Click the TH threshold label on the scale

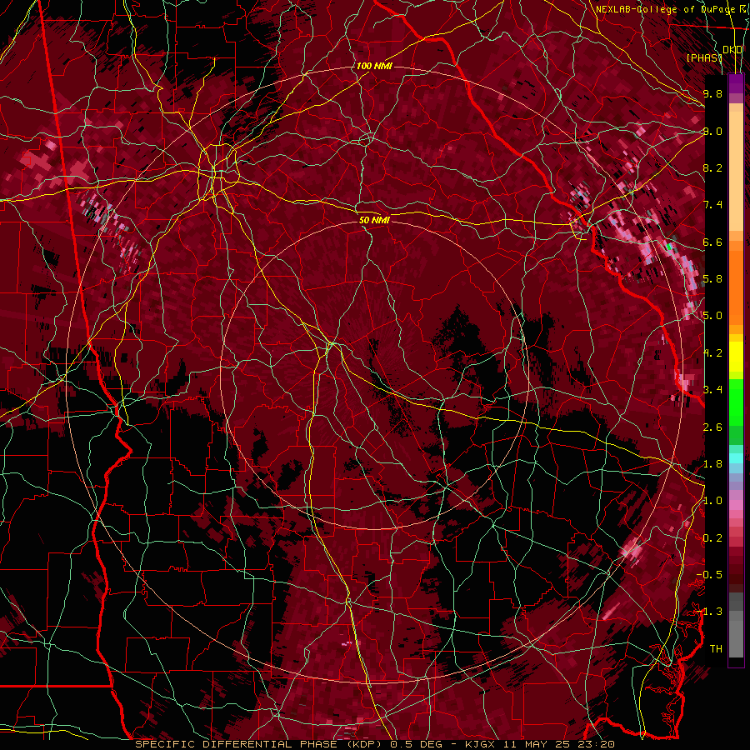pos(716,649)
